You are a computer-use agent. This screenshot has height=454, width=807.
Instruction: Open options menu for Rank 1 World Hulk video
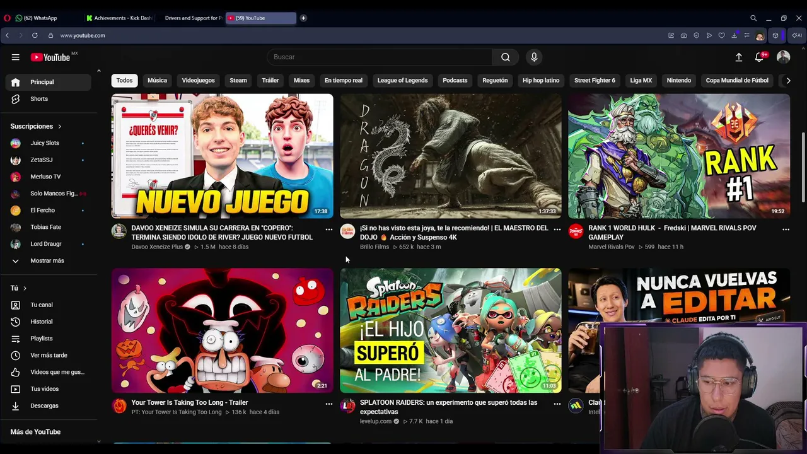(x=786, y=230)
